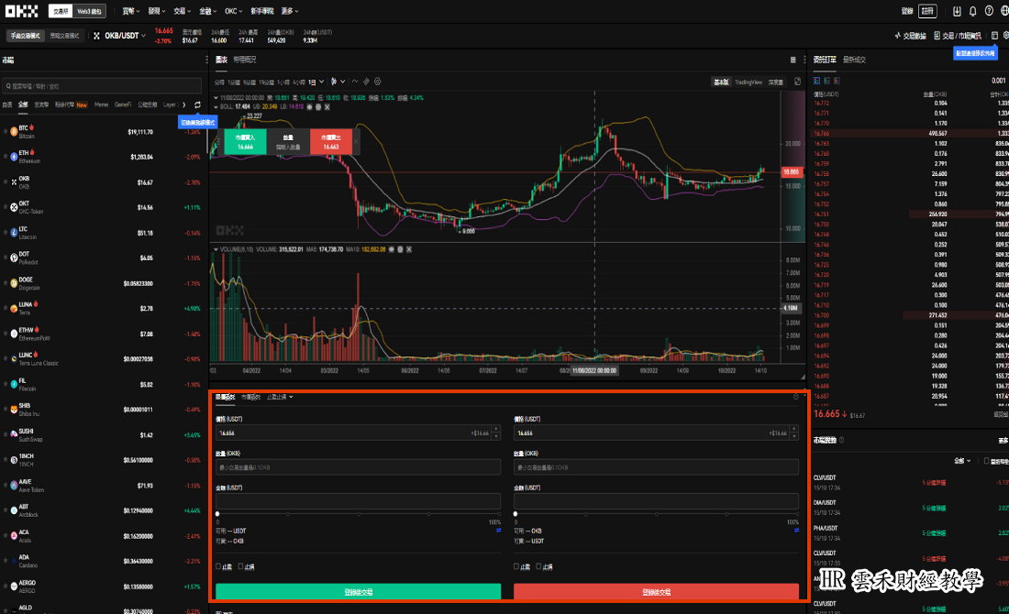Open the chart settings gear icon
Viewport: 1009px width, 614px height.
(378, 82)
